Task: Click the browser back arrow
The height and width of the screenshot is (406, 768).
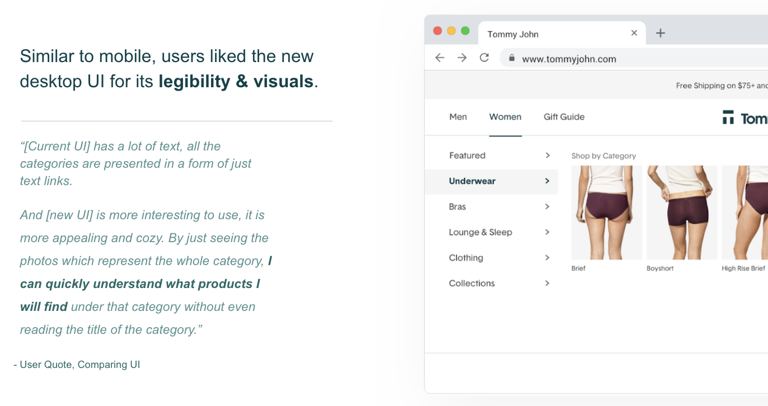Action: pyautogui.click(x=440, y=58)
